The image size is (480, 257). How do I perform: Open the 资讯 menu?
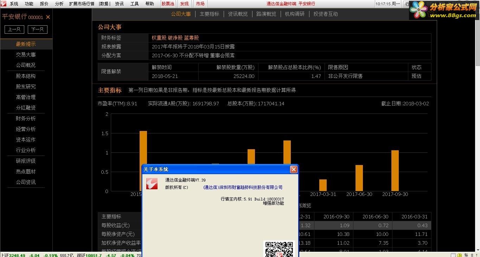pyautogui.click(x=119, y=4)
